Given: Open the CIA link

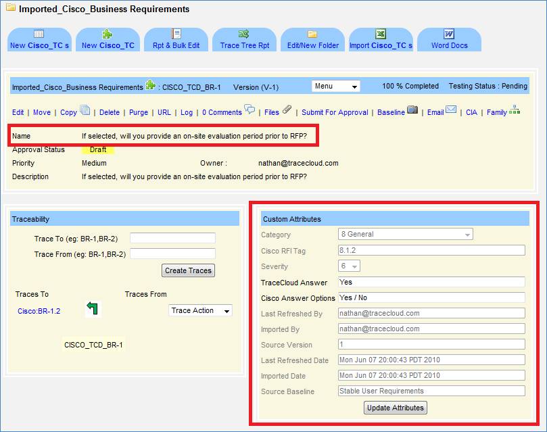Looking at the screenshot, I should pos(471,112).
